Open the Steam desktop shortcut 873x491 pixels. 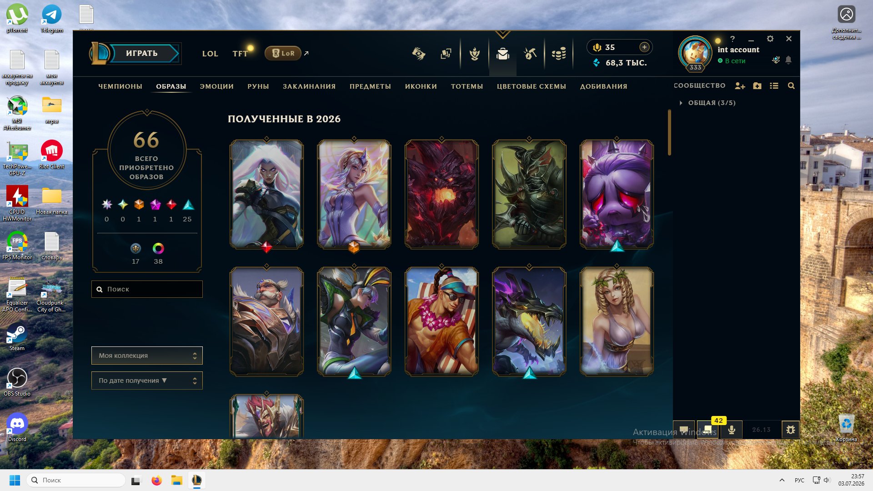pos(17,337)
